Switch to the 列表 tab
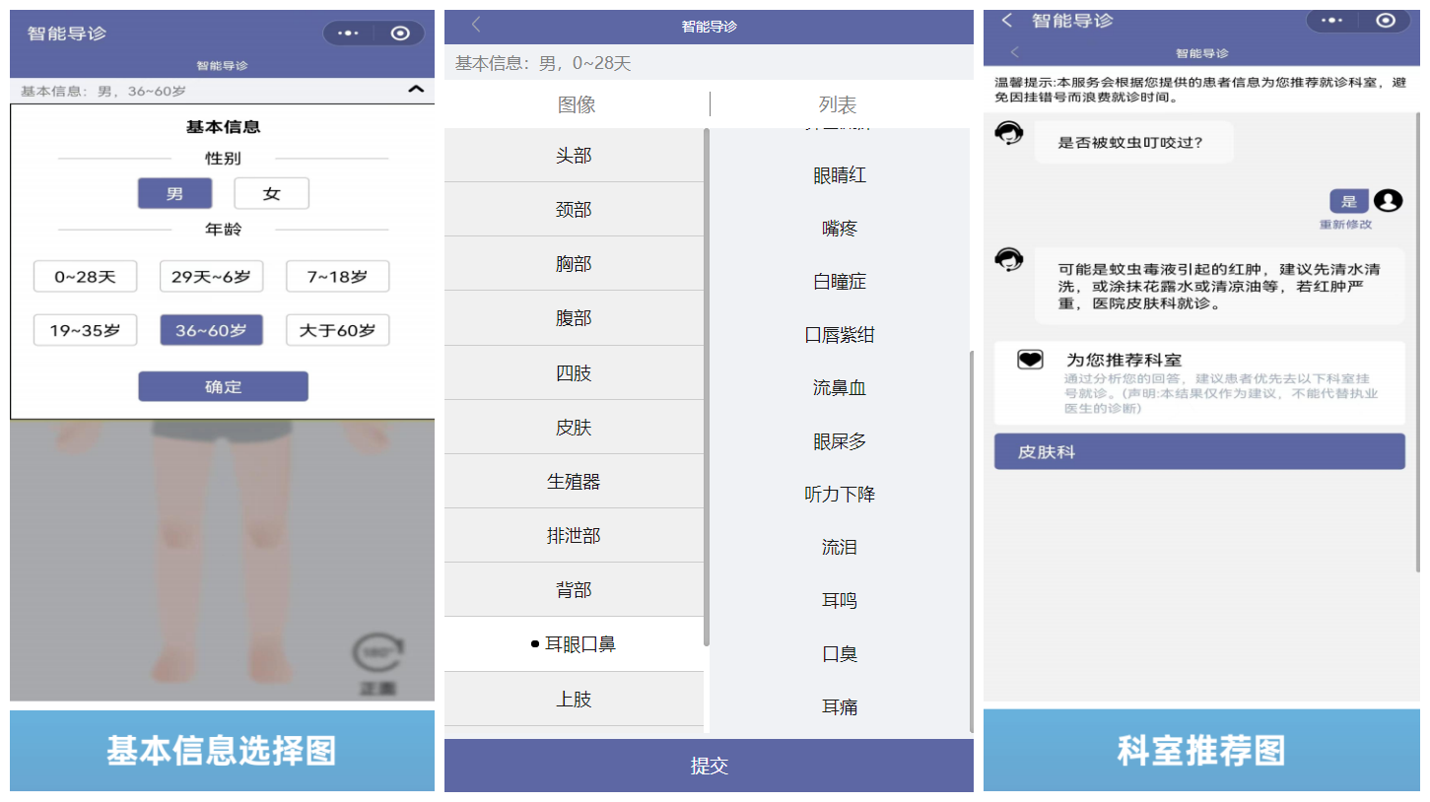This screenshot has height=802, width=1430. tap(838, 104)
